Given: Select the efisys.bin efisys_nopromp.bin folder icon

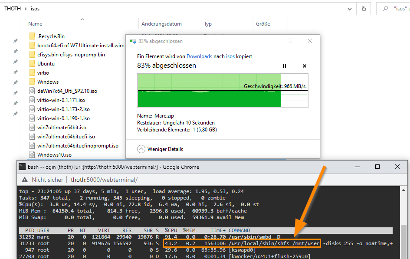Looking at the screenshot, I should click(x=32, y=54).
